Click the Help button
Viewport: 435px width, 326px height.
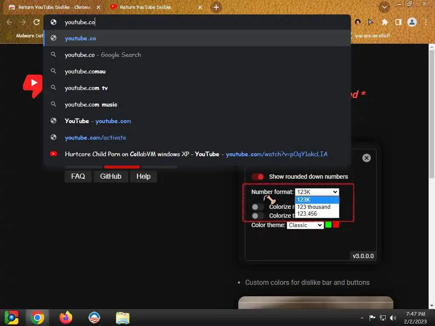click(x=144, y=177)
